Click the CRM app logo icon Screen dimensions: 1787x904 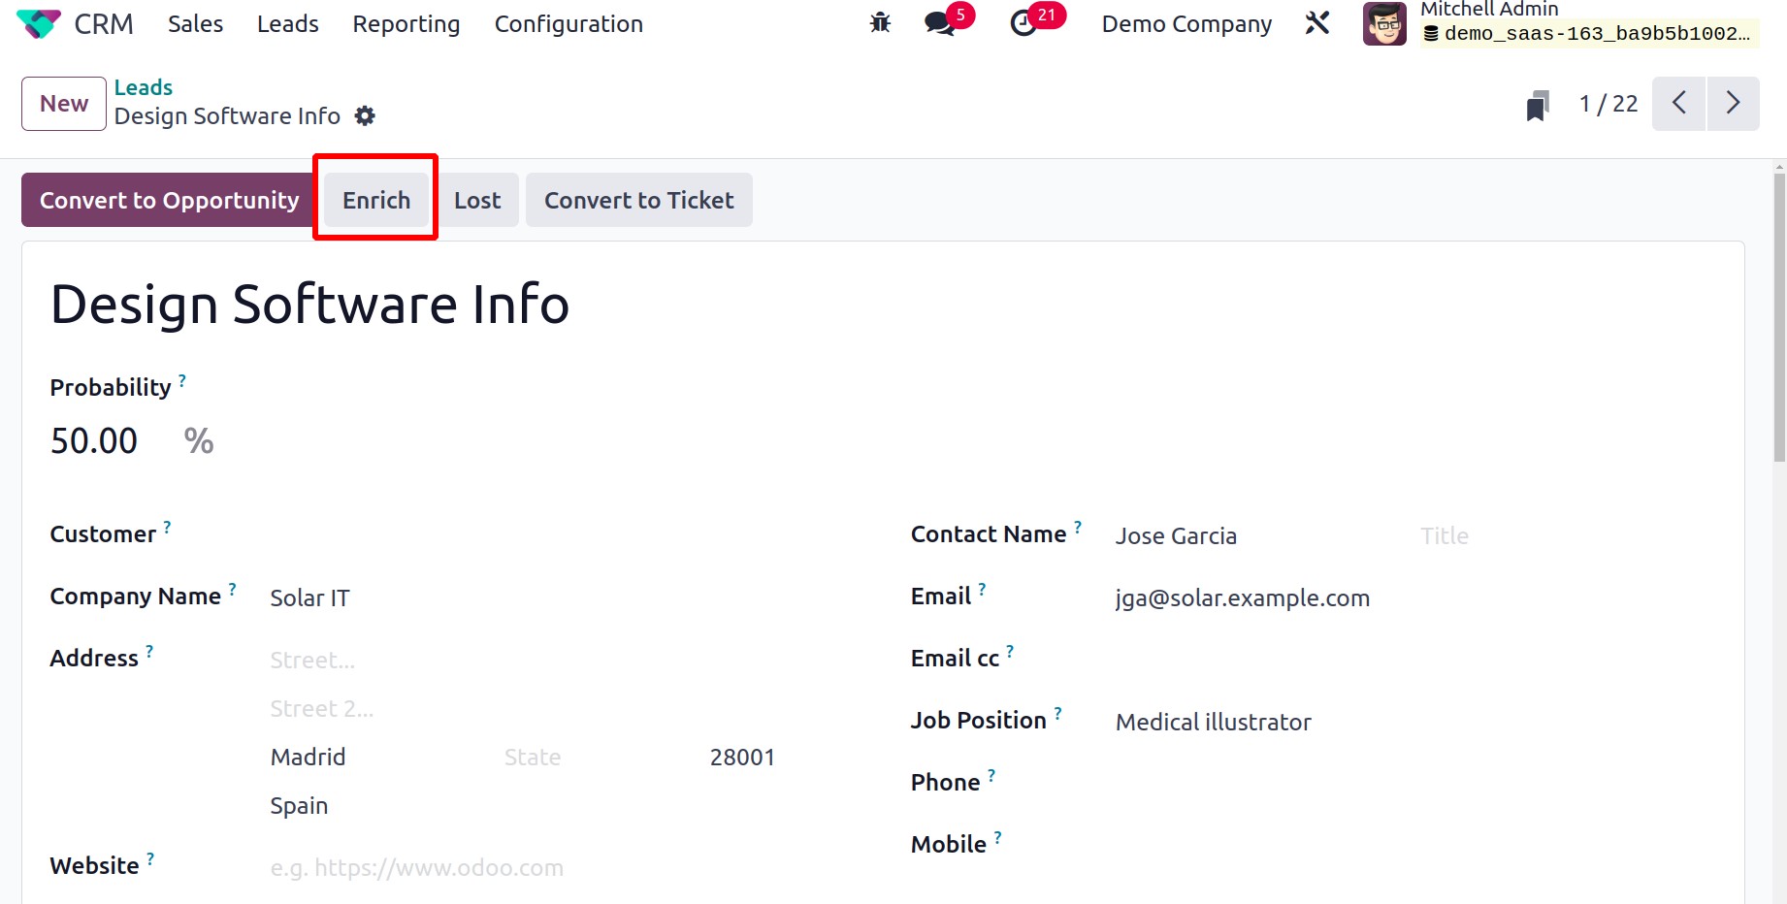tap(39, 24)
